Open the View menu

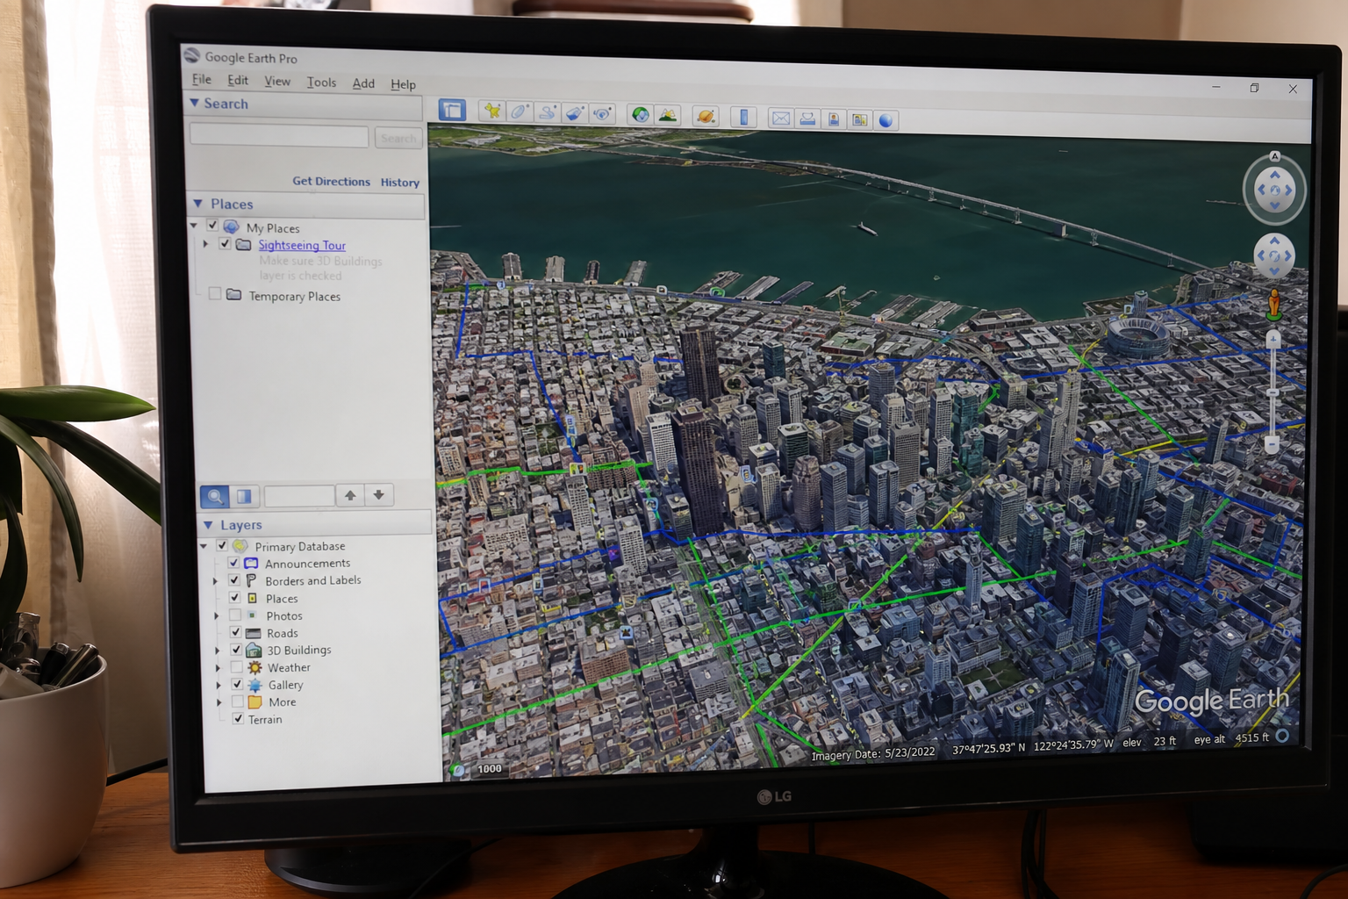(x=277, y=81)
